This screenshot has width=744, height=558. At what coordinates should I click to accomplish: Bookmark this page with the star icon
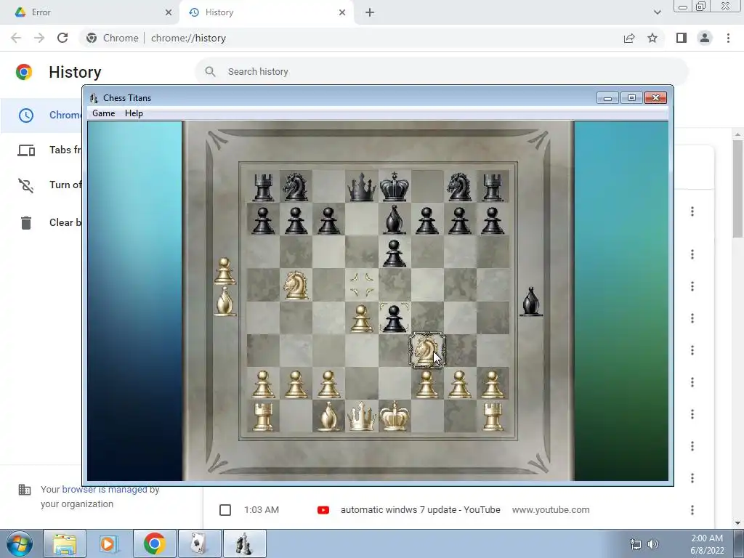pos(652,38)
